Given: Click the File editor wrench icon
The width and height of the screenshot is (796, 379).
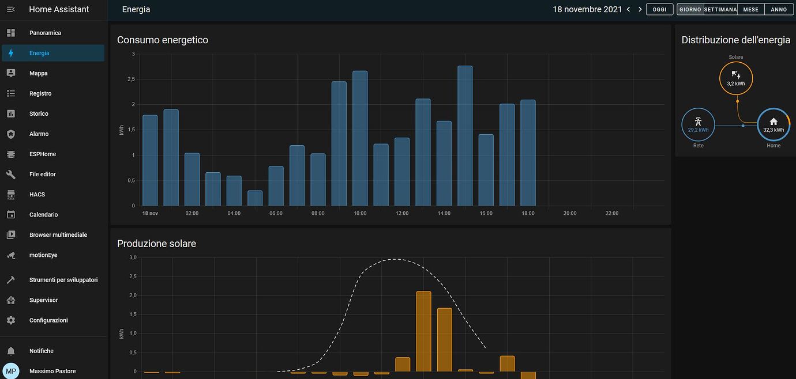Looking at the screenshot, I should pos(11,175).
